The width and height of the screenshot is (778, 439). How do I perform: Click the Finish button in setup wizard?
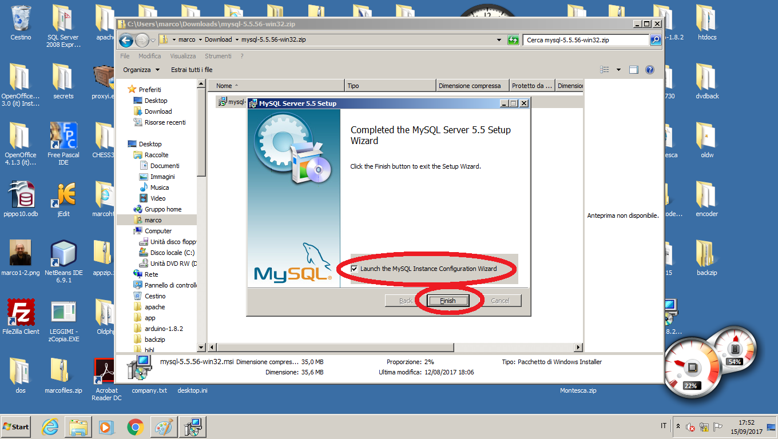pyautogui.click(x=448, y=301)
